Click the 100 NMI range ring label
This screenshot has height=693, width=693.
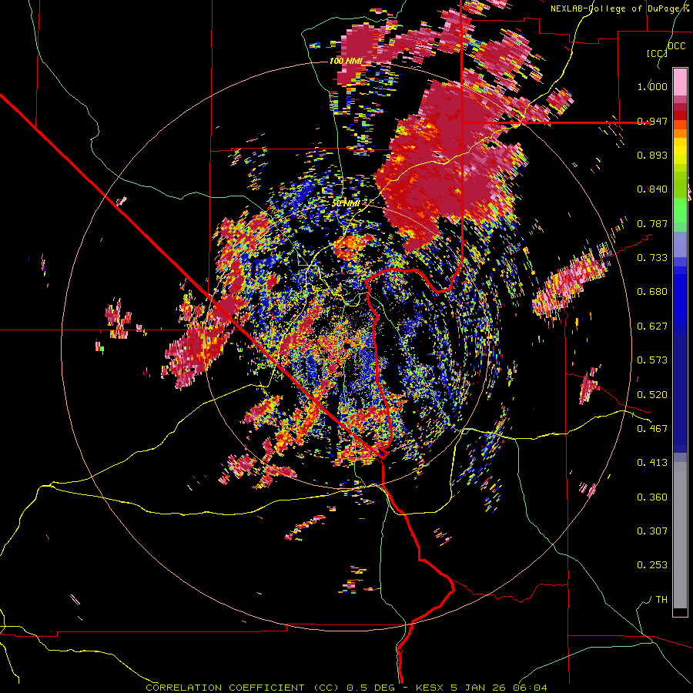[346, 61]
